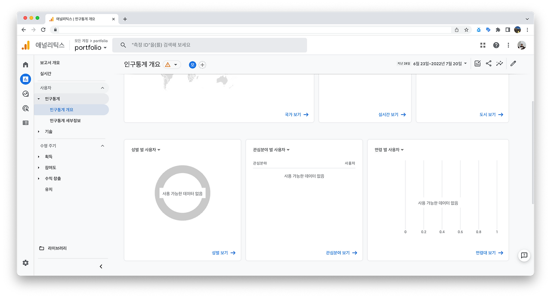Click the share report icon
The height and width of the screenshot is (298, 551).
(x=489, y=64)
